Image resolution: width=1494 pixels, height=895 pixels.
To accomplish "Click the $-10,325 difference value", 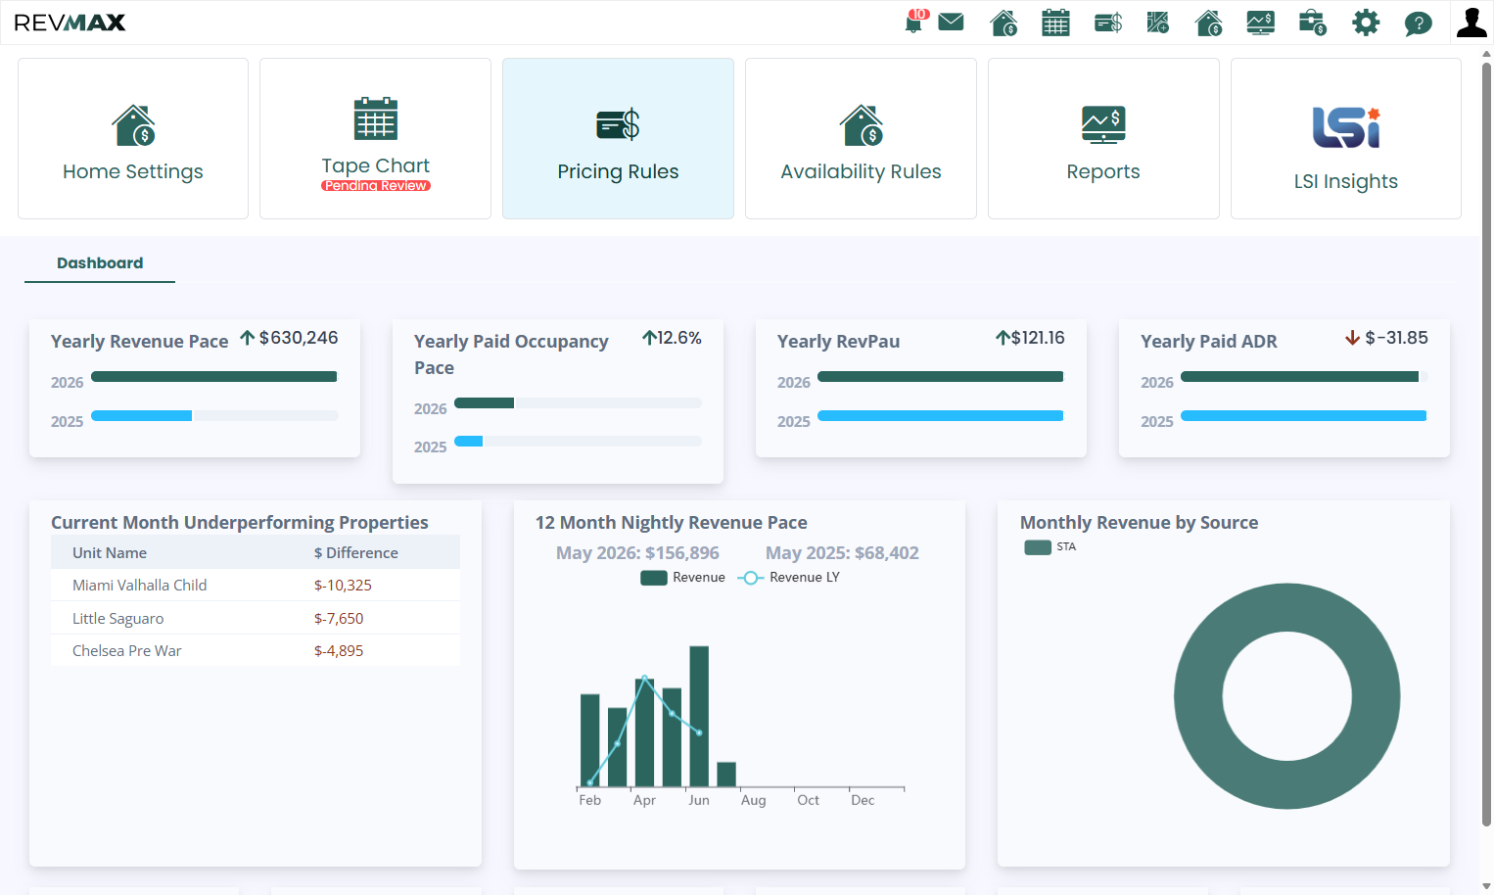I will pos(343,586).
